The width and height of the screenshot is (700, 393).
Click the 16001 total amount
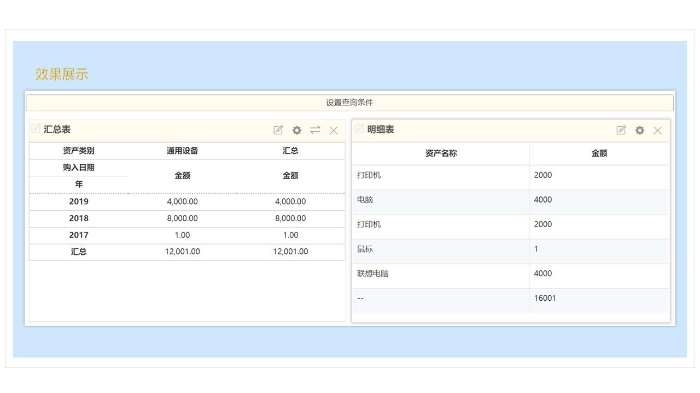click(x=545, y=298)
